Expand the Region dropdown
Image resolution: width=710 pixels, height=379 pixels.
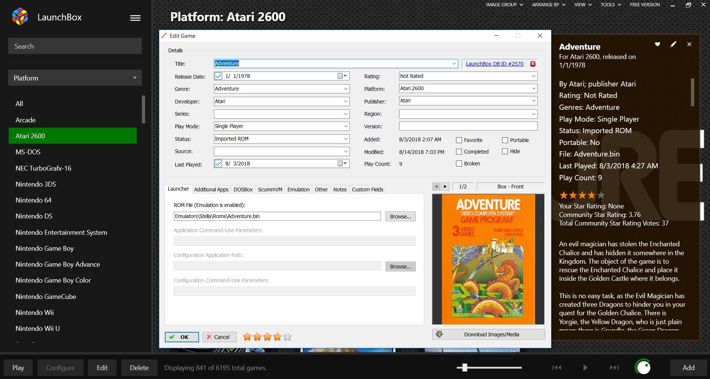[x=534, y=114]
